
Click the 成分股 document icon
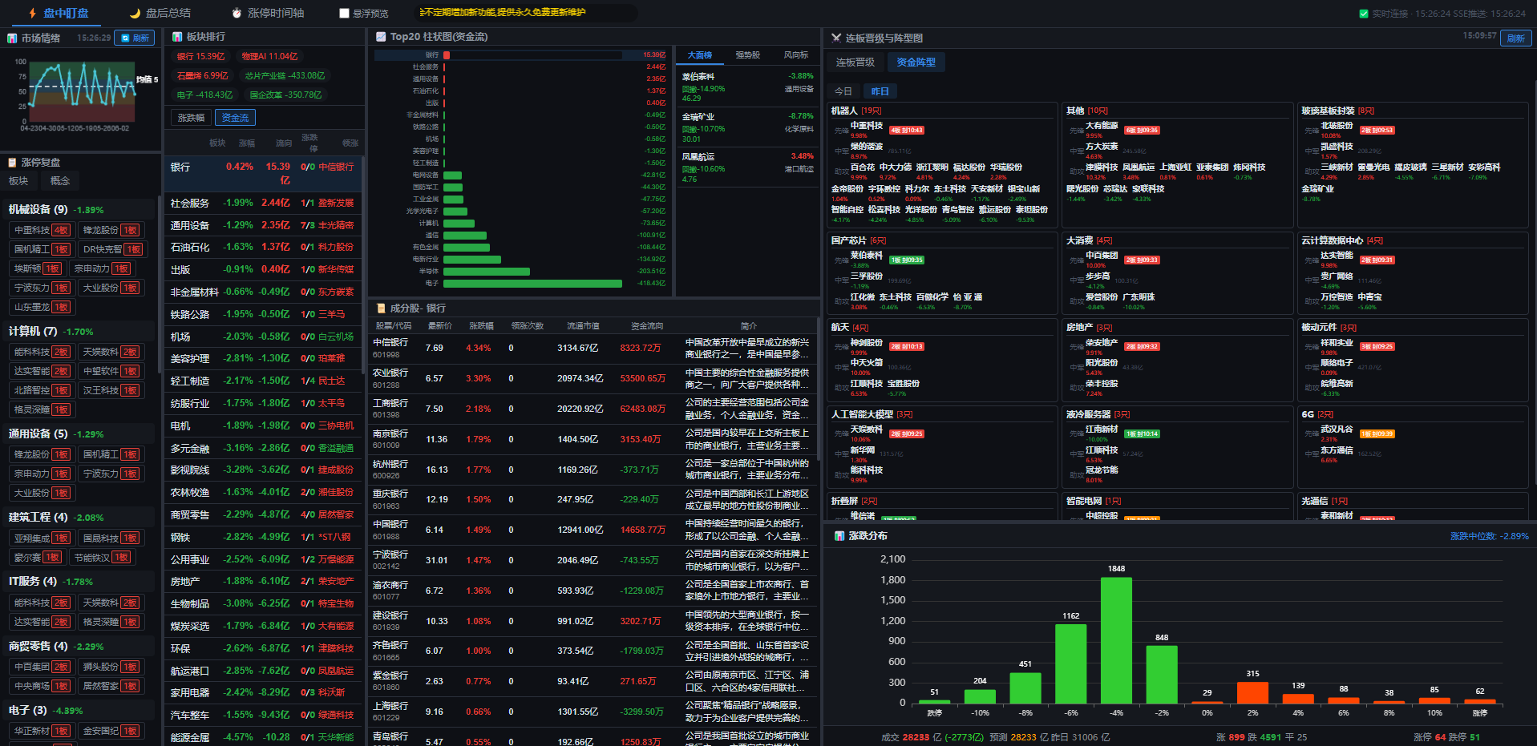(382, 308)
